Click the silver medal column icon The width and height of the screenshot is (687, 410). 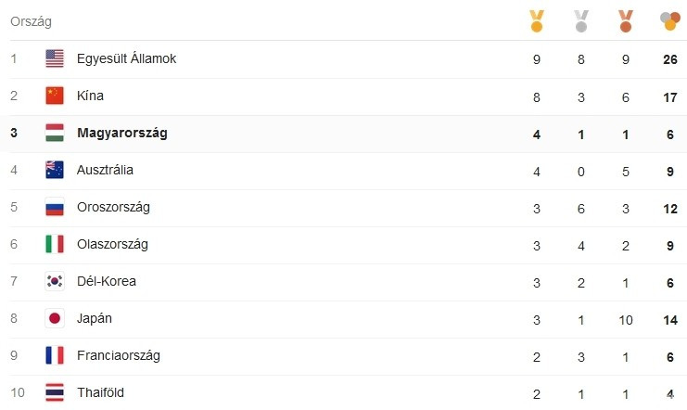point(581,20)
